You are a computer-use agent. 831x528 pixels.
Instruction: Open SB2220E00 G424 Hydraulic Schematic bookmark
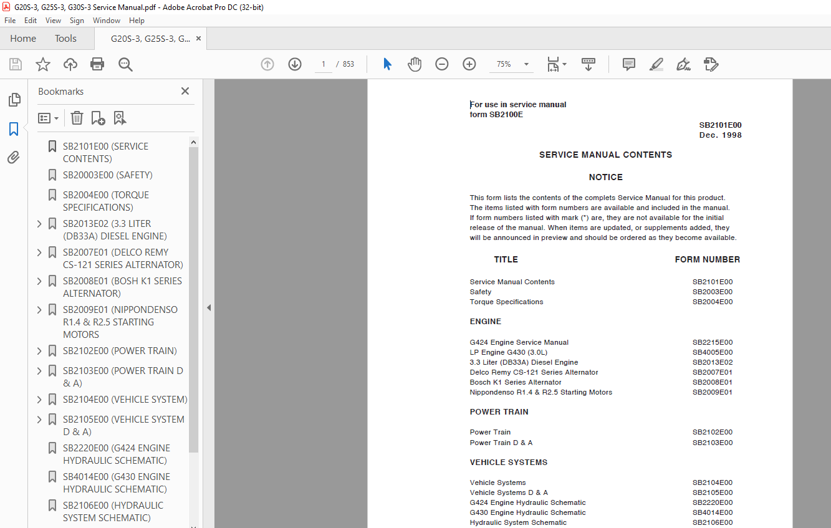point(116,454)
